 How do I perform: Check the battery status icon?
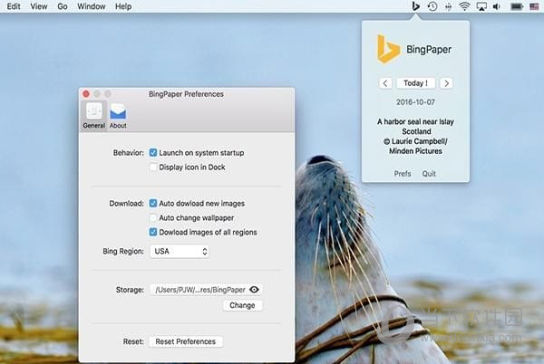coord(517,6)
